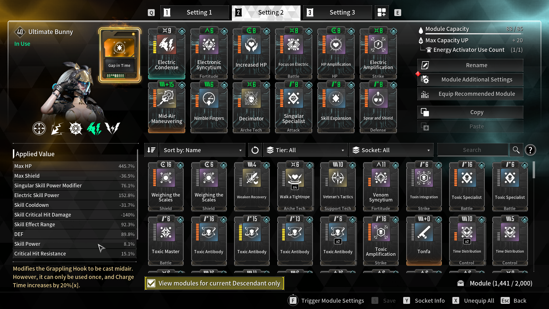Click the sort order toggle icon

pos(151,150)
